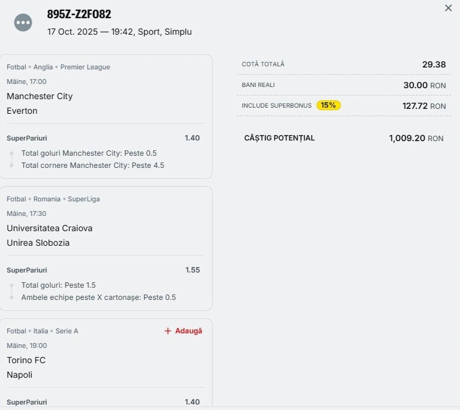Click the Napoli team name

pos(19,375)
